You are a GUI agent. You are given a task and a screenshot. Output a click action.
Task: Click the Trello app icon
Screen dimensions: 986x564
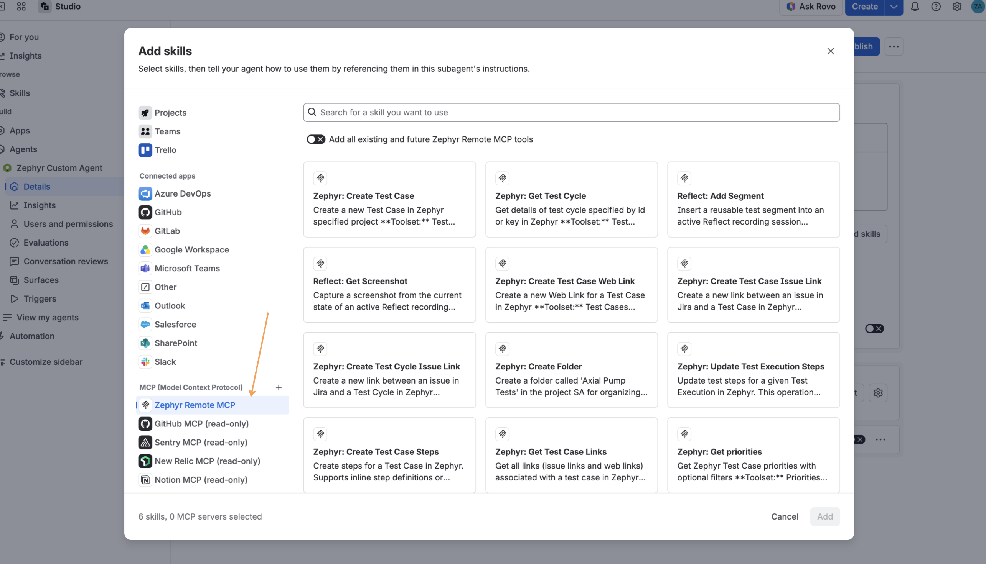tap(145, 150)
